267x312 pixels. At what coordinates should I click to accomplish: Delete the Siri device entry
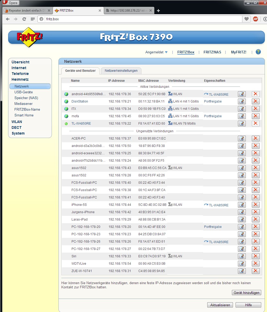coord(255,256)
